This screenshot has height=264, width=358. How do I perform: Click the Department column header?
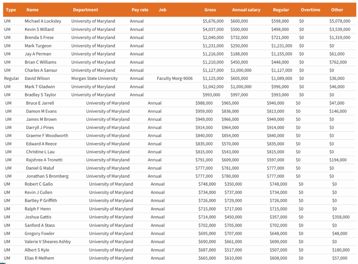(85, 10)
